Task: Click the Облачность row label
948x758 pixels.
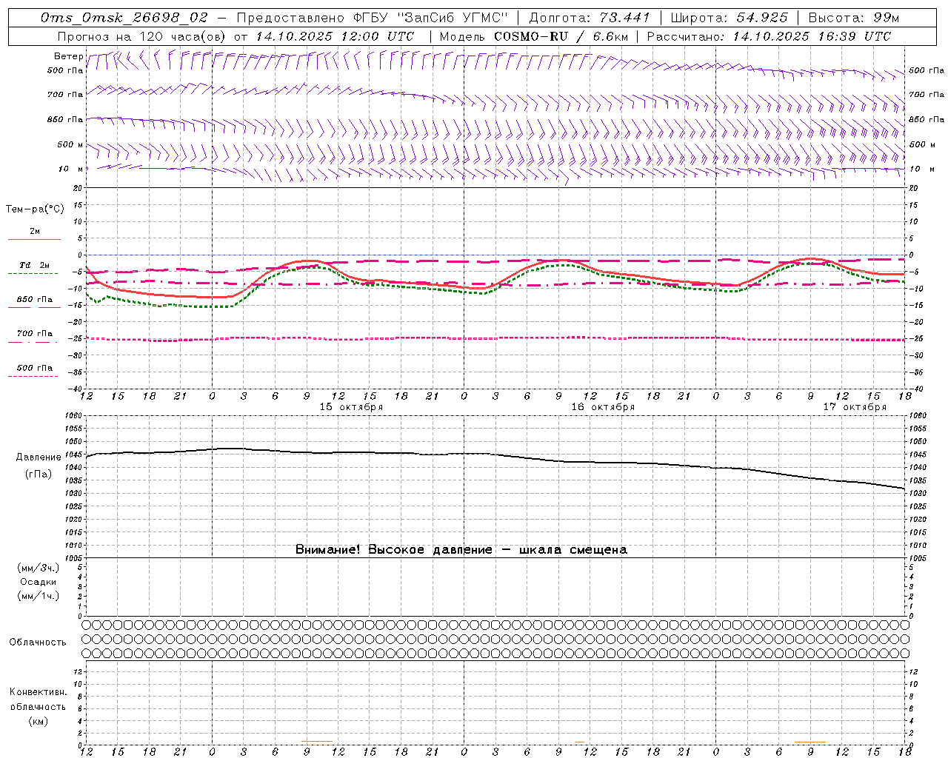Action: point(38,643)
